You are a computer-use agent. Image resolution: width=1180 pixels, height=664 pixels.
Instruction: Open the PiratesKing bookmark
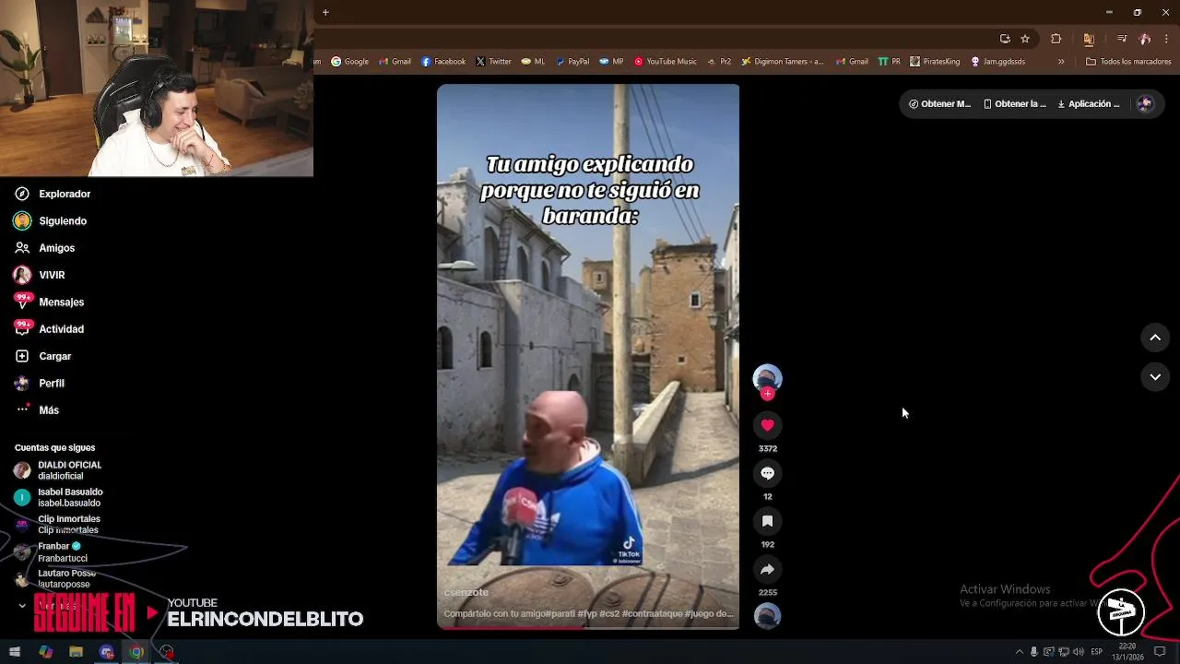coord(935,62)
